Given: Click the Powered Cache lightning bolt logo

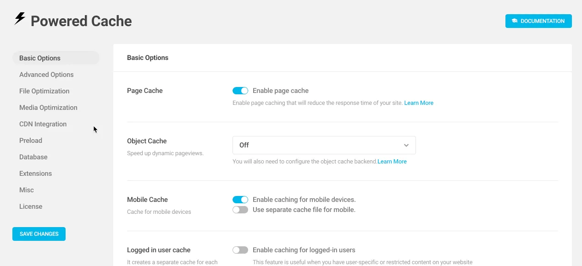Looking at the screenshot, I should (20, 19).
